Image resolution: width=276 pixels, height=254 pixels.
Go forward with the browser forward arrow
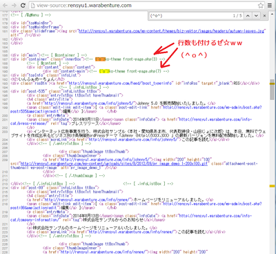[14, 6]
